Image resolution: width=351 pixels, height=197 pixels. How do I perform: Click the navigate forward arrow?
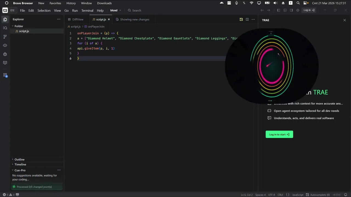pos(269,10)
